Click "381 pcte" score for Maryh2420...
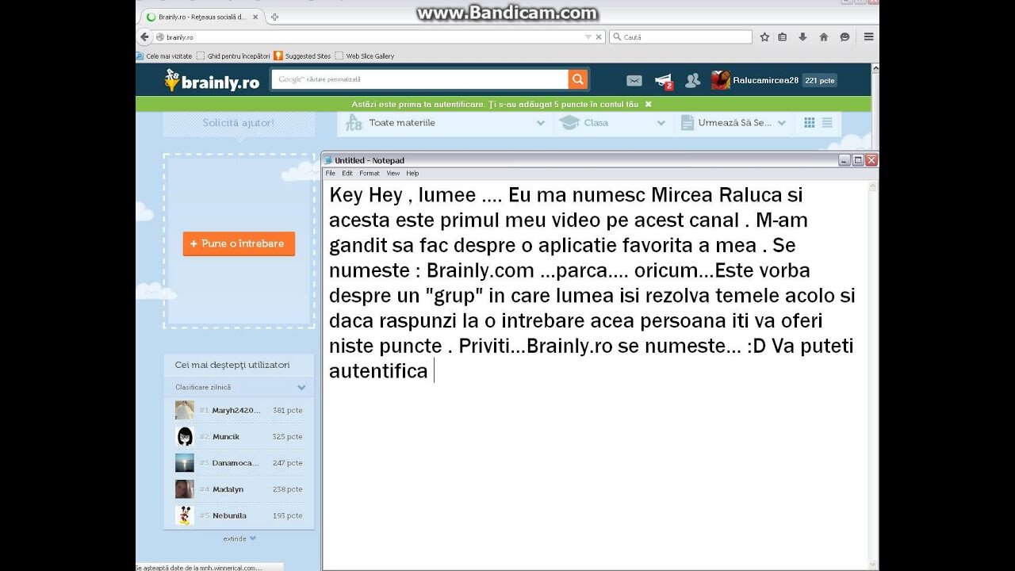 click(287, 411)
